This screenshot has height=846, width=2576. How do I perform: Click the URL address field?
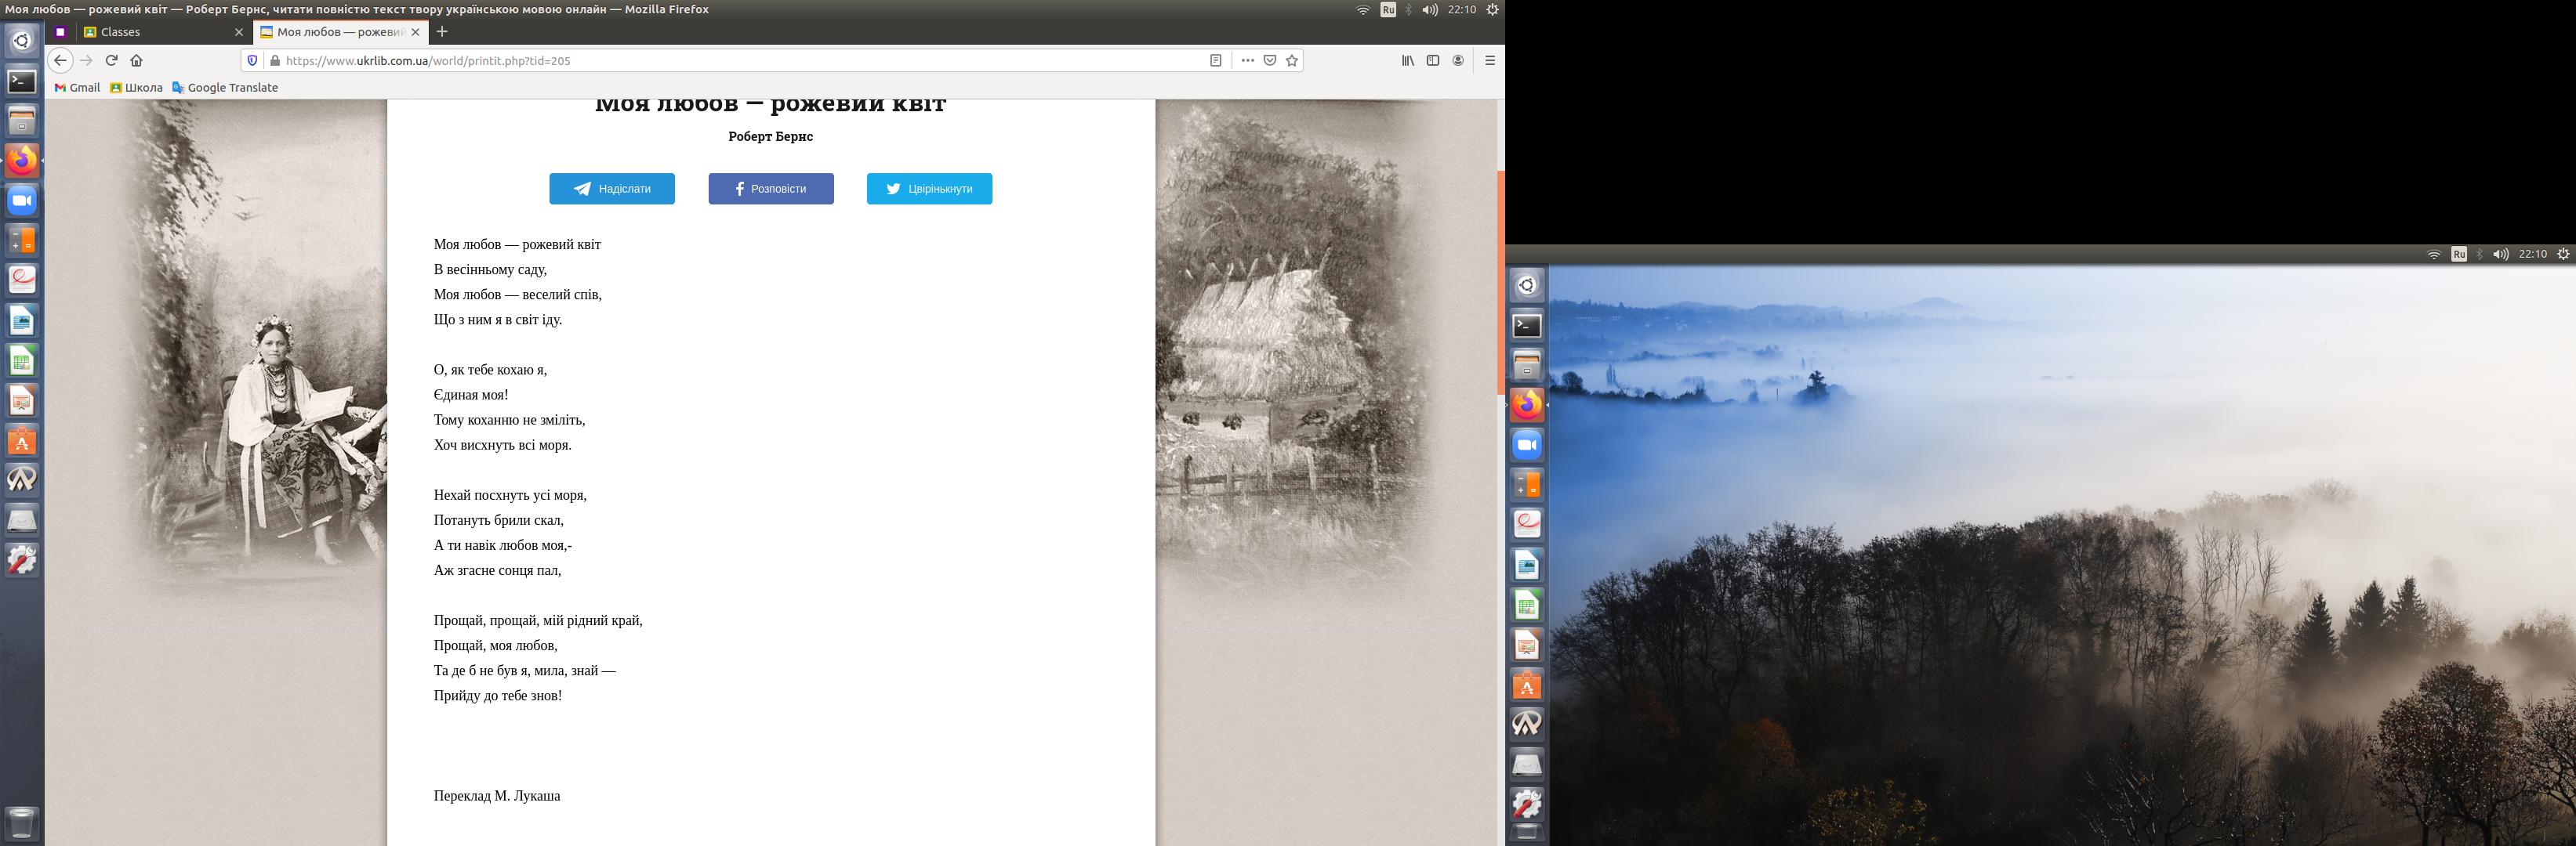[700, 60]
